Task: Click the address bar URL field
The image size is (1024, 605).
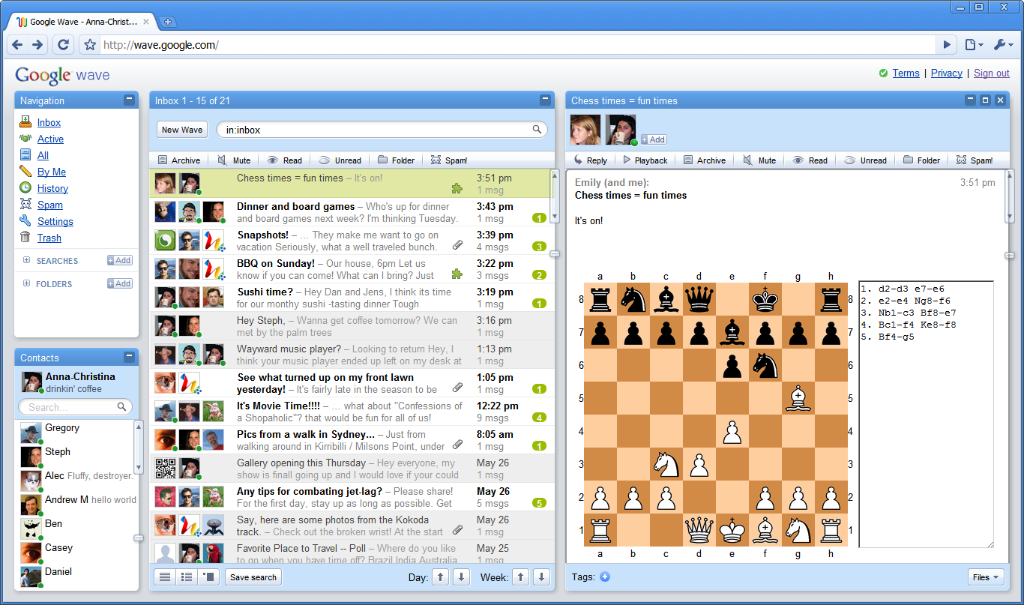Action: (x=517, y=45)
